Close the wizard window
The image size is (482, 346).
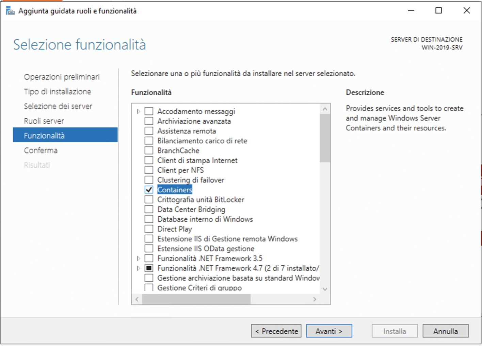click(467, 11)
